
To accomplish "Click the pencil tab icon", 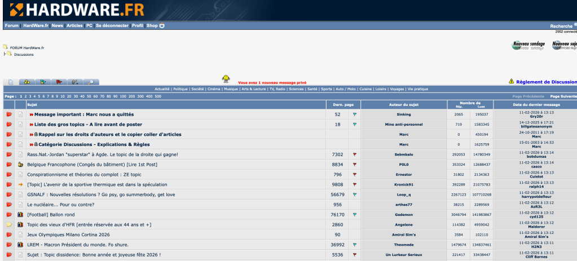I will coord(74,82).
